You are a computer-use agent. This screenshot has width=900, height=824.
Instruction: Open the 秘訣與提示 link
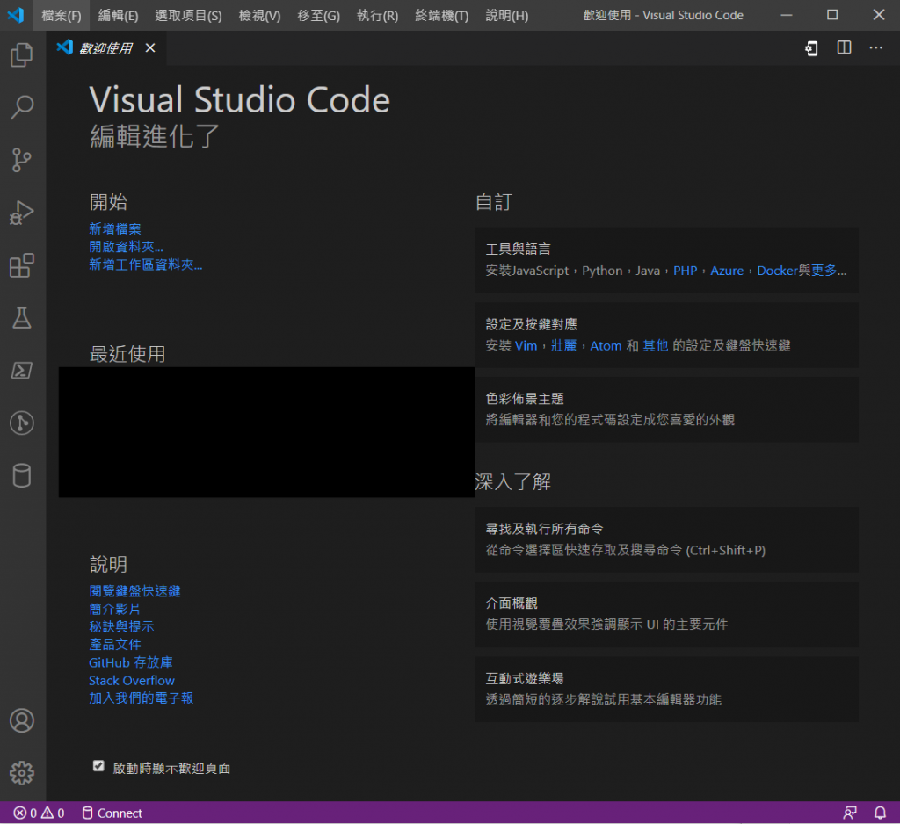click(121, 626)
